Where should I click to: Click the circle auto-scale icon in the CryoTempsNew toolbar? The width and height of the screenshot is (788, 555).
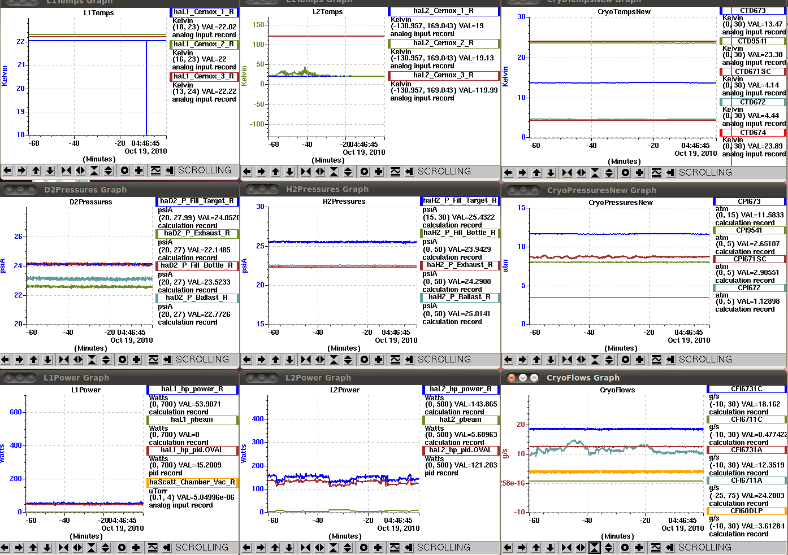click(x=625, y=173)
